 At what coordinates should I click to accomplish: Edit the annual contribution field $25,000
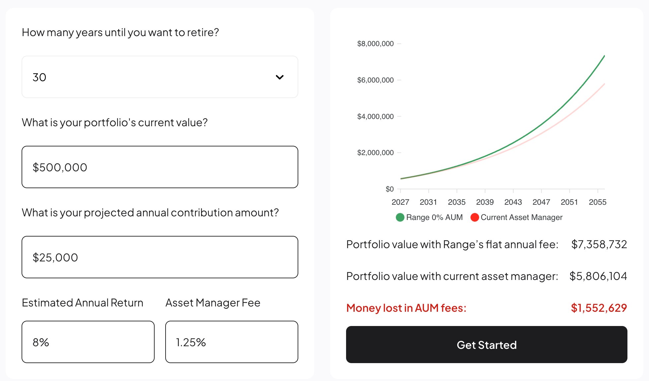coord(160,257)
